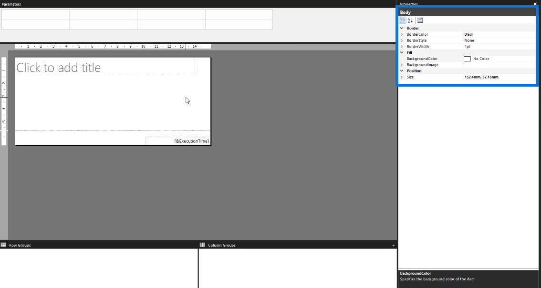This screenshot has height=288, width=541.
Task: Collapse the Position category
Action: [x=402, y=71]
